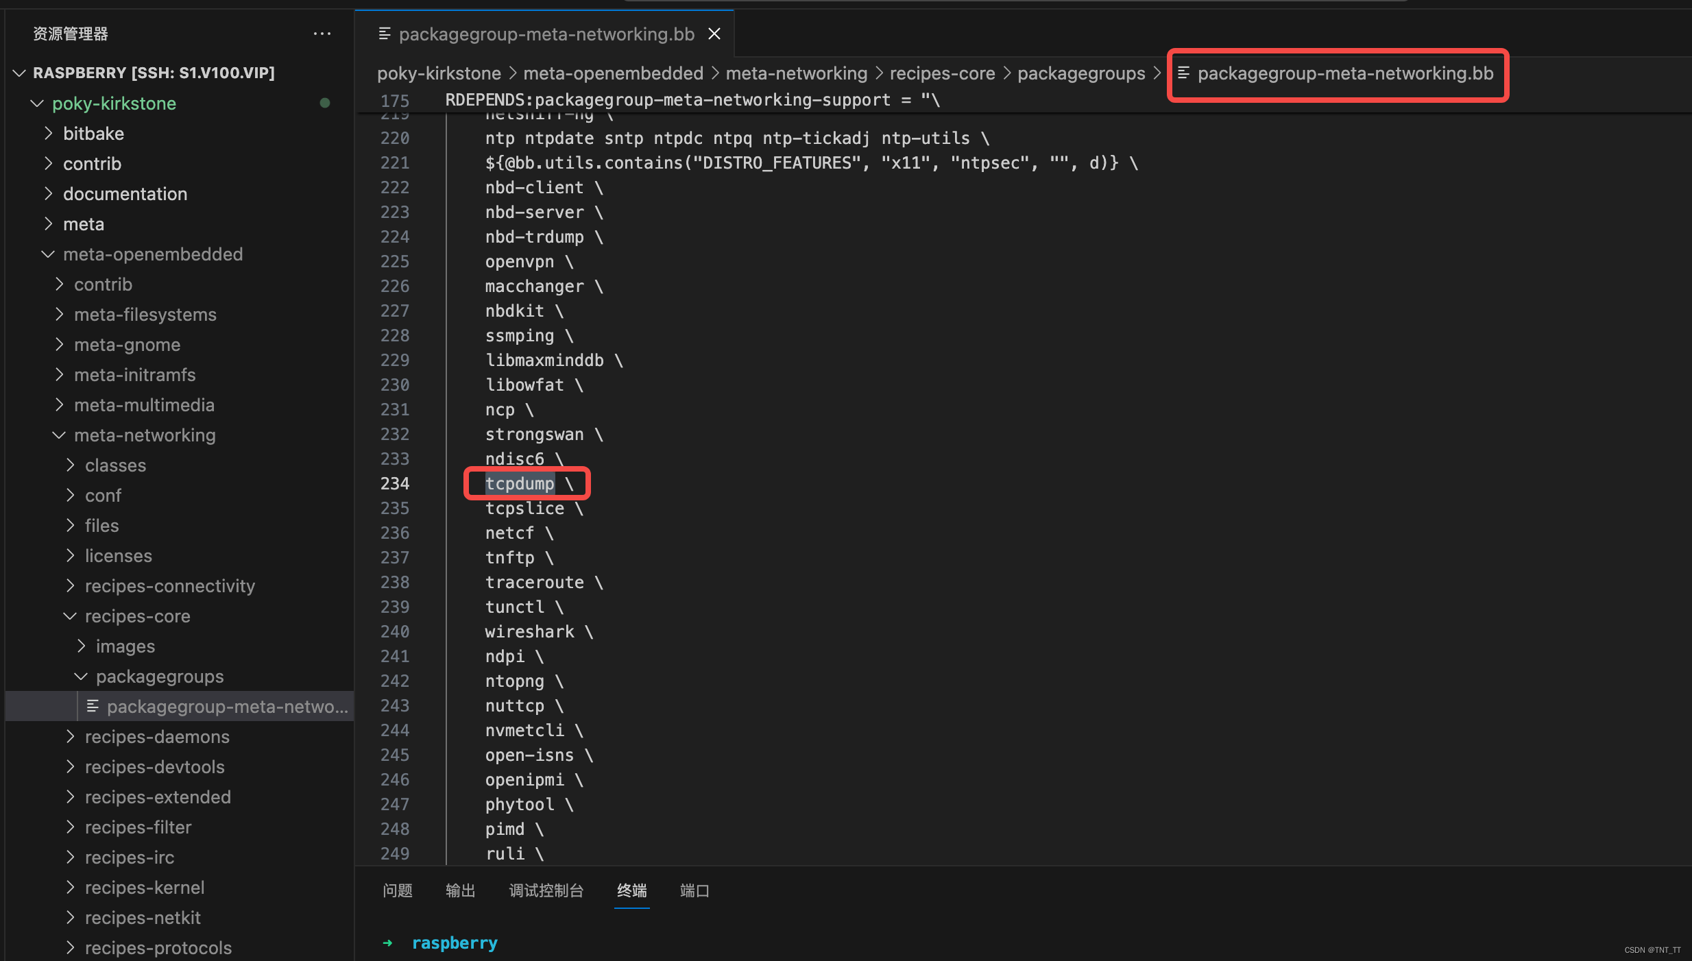Viewport: 1692px width, 961px height.
Task: Open the explorer more actions ellipsis
Action: click(x=322, y=34)
